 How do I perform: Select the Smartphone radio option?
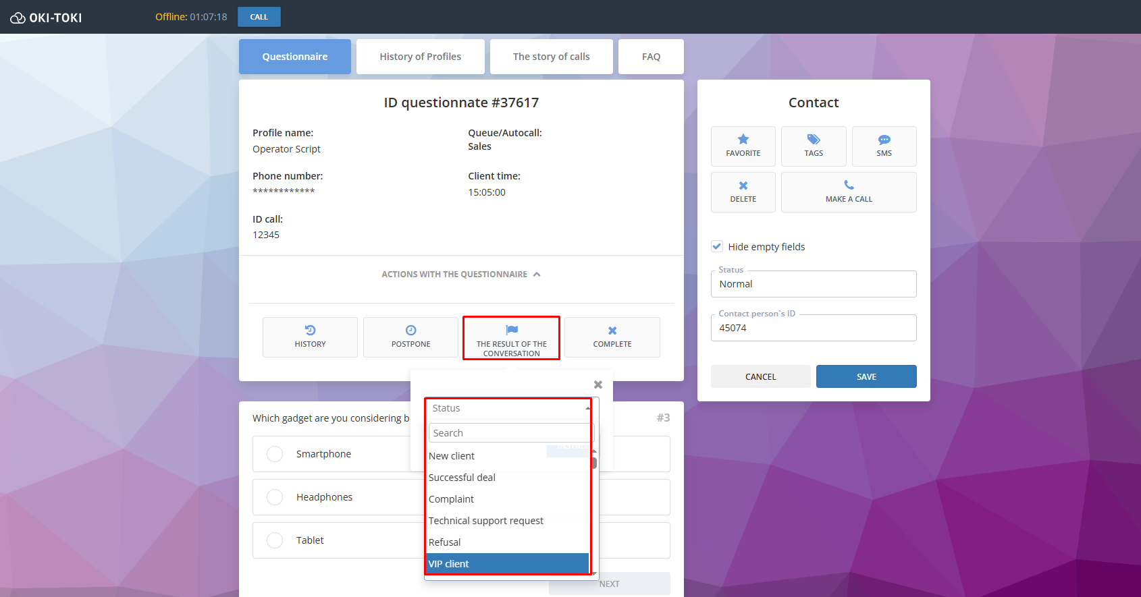coord(275,454)
